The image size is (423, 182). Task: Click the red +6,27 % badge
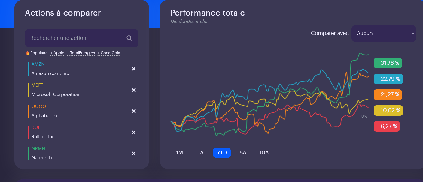pyautogui.click(x=387, y=126)
